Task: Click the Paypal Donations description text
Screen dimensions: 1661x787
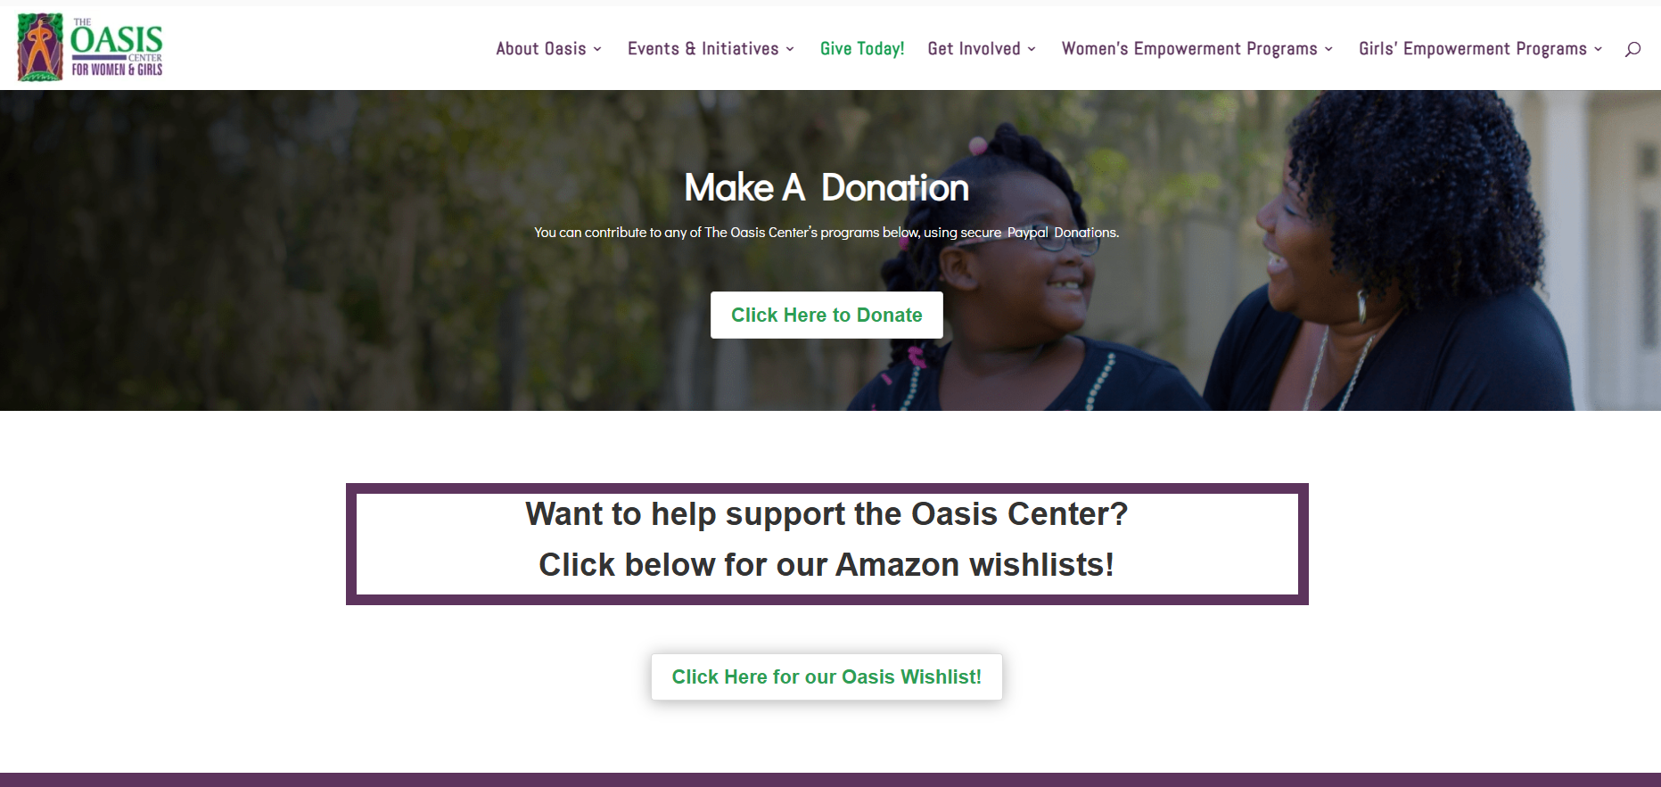Action: (x=826, y=233)
